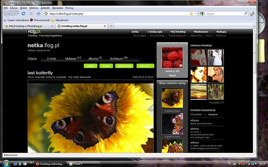Screen dimensions: 268x167
Task: Click the przyroda album link
Action: (x=40, y=77)
